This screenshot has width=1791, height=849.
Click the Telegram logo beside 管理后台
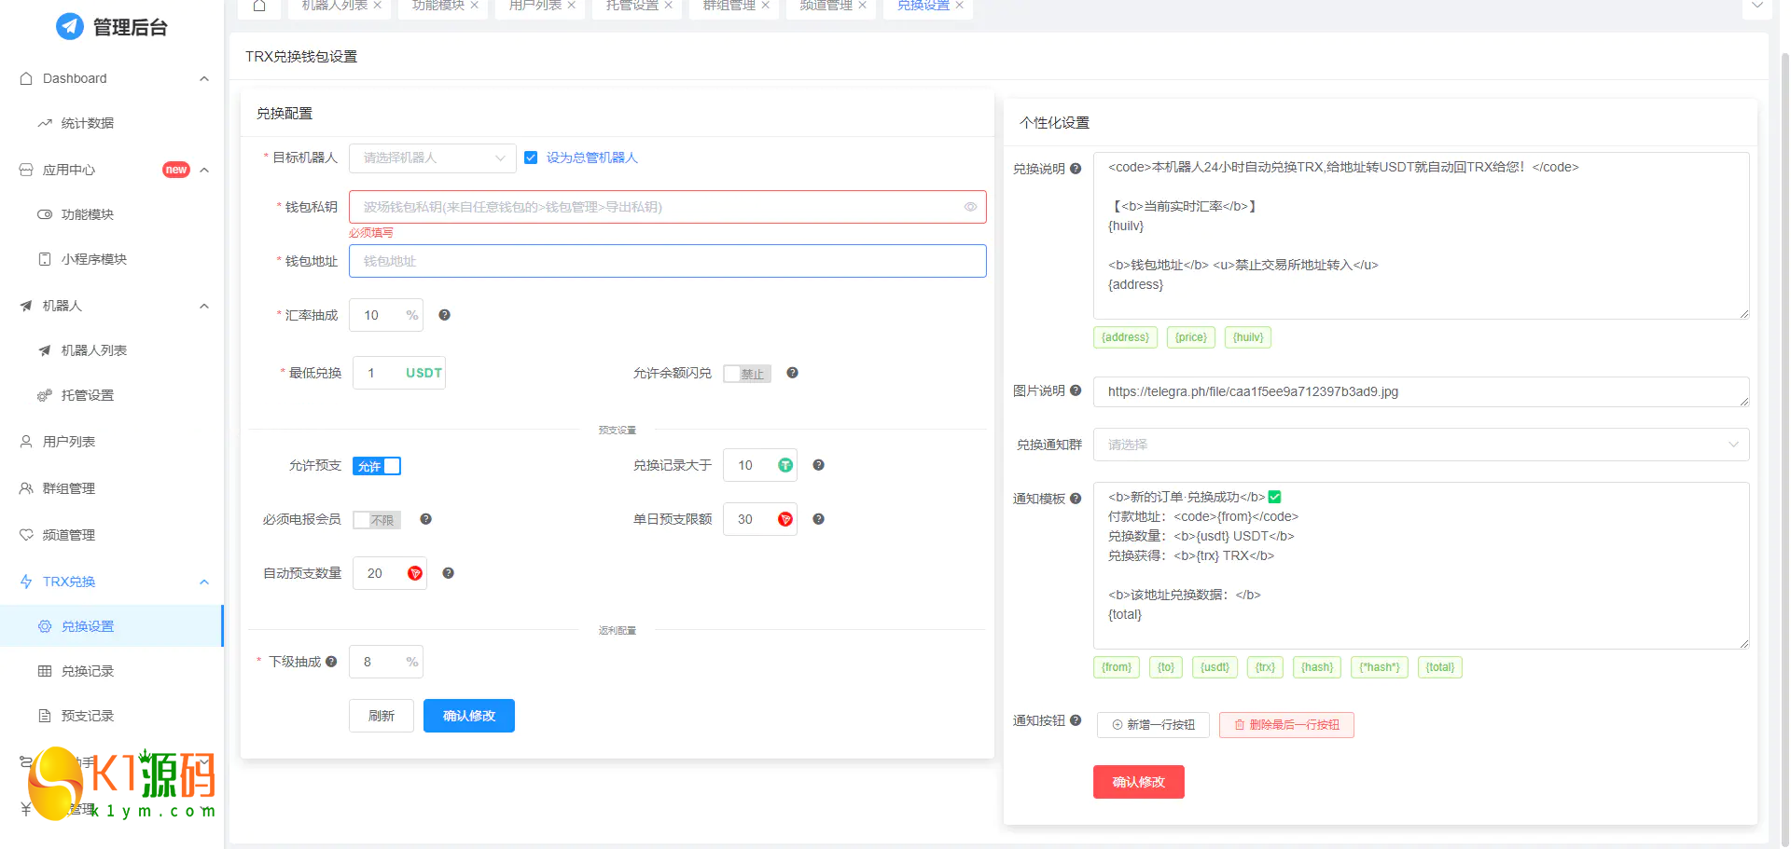[x=70, y=27]
